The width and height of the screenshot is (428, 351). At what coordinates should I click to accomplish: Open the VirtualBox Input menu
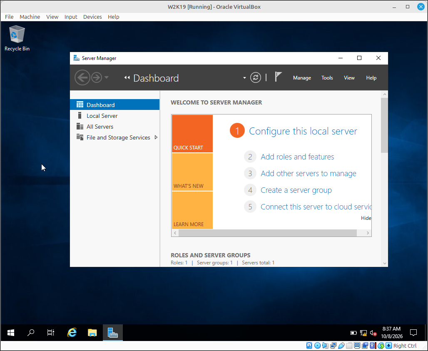coord(71,17)
